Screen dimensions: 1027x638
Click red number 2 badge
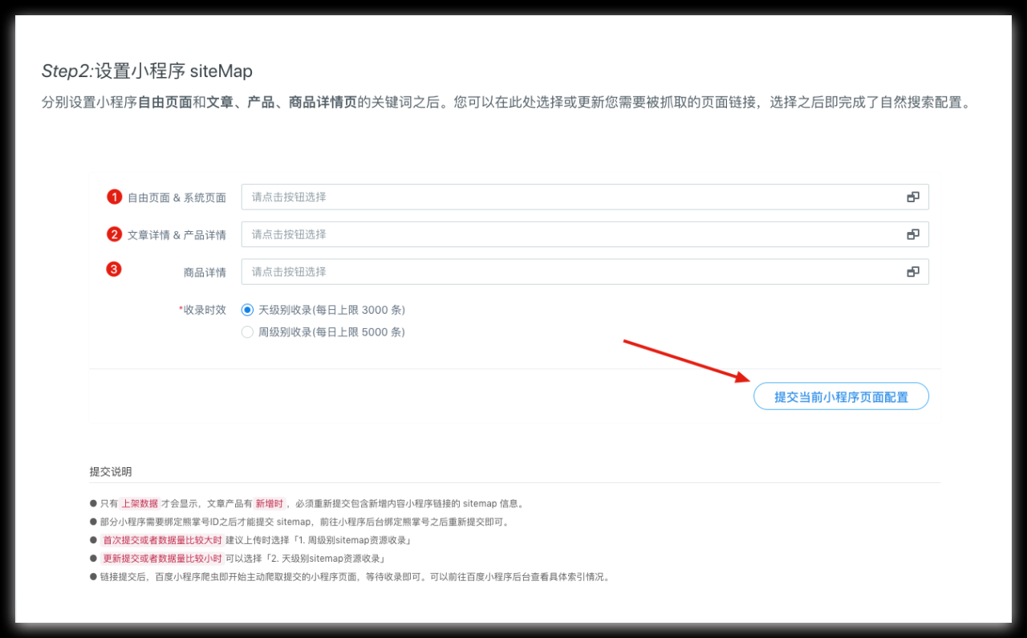(x=114, y=234)
